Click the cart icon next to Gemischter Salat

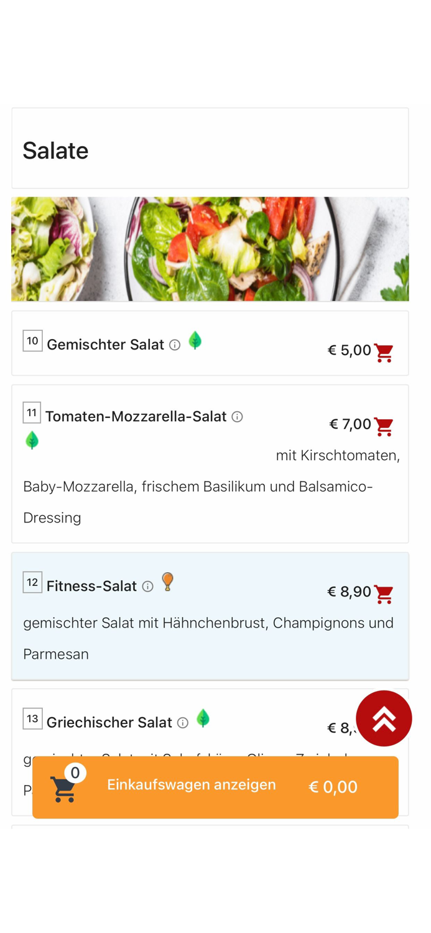384,352
